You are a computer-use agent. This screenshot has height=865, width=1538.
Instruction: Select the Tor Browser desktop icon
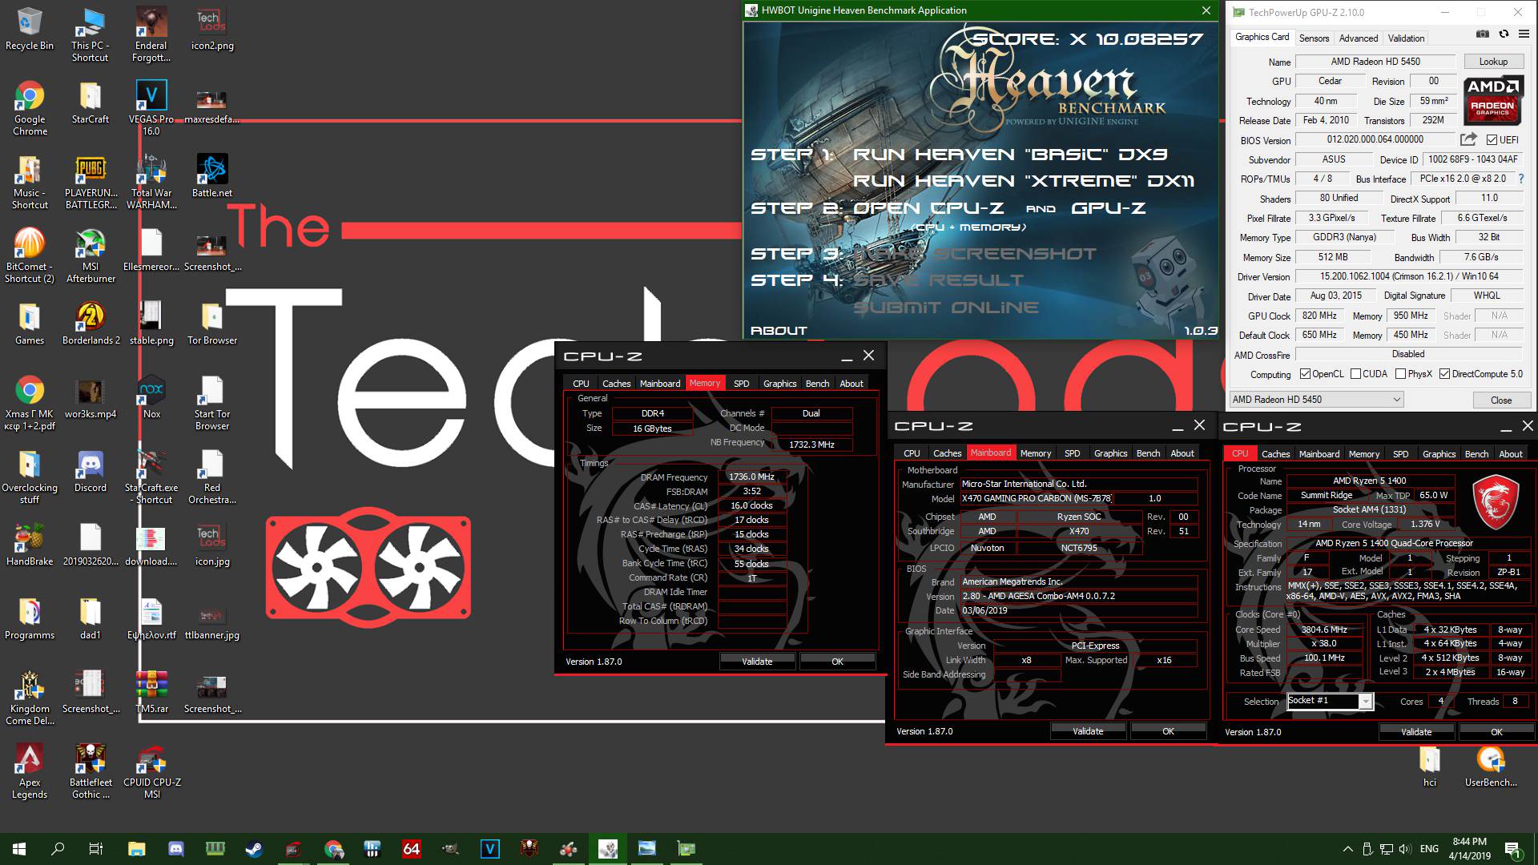pos(212,324)
